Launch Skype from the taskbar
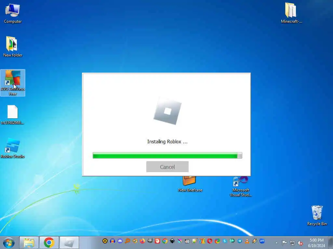Screen dimensions: 333x249 [x=225, y=241]
